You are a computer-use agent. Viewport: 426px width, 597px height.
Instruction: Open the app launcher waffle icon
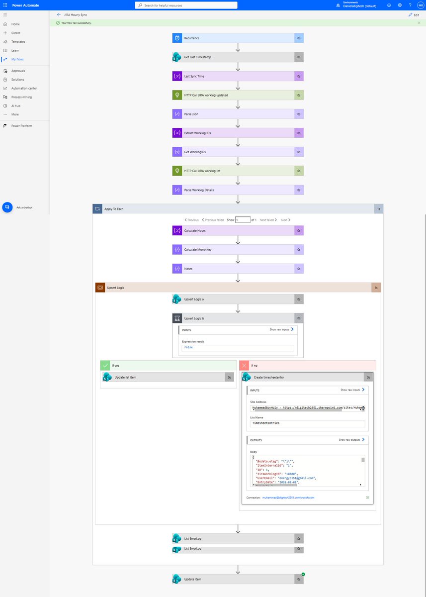tap(5, 5)
